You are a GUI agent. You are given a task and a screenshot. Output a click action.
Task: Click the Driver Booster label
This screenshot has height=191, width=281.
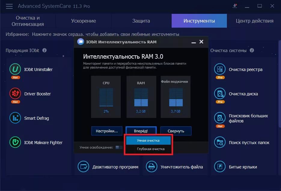point(38,94)
